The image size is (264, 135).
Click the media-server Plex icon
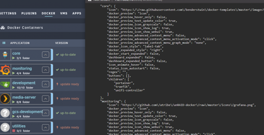click(x=5, y=99)
